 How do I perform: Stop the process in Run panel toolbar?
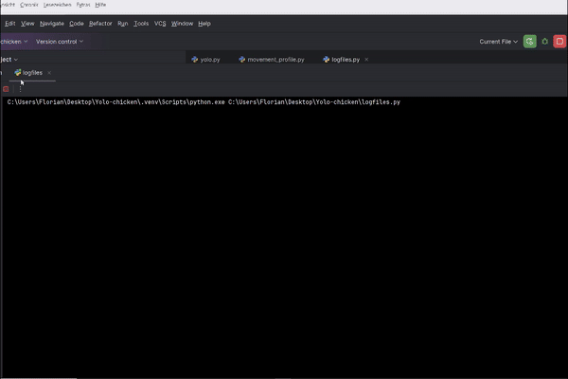(6, 89)
